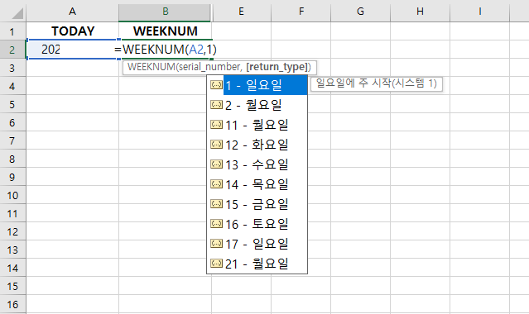Select column G header
This screenshot has height=314, width=529.
(360, 12)
